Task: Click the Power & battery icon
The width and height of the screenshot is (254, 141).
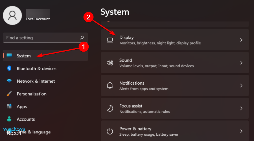Action: click(x=110, y=131)
